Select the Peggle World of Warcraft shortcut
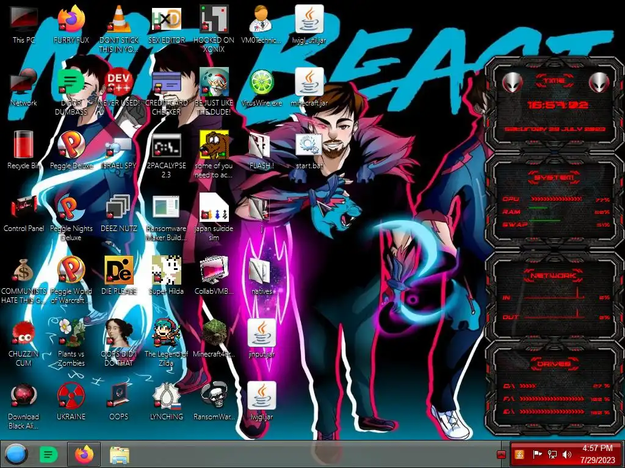Viewport: 625px width, 468px height. [71, 280]
